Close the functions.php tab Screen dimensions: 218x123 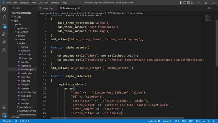tap(79, 8)
